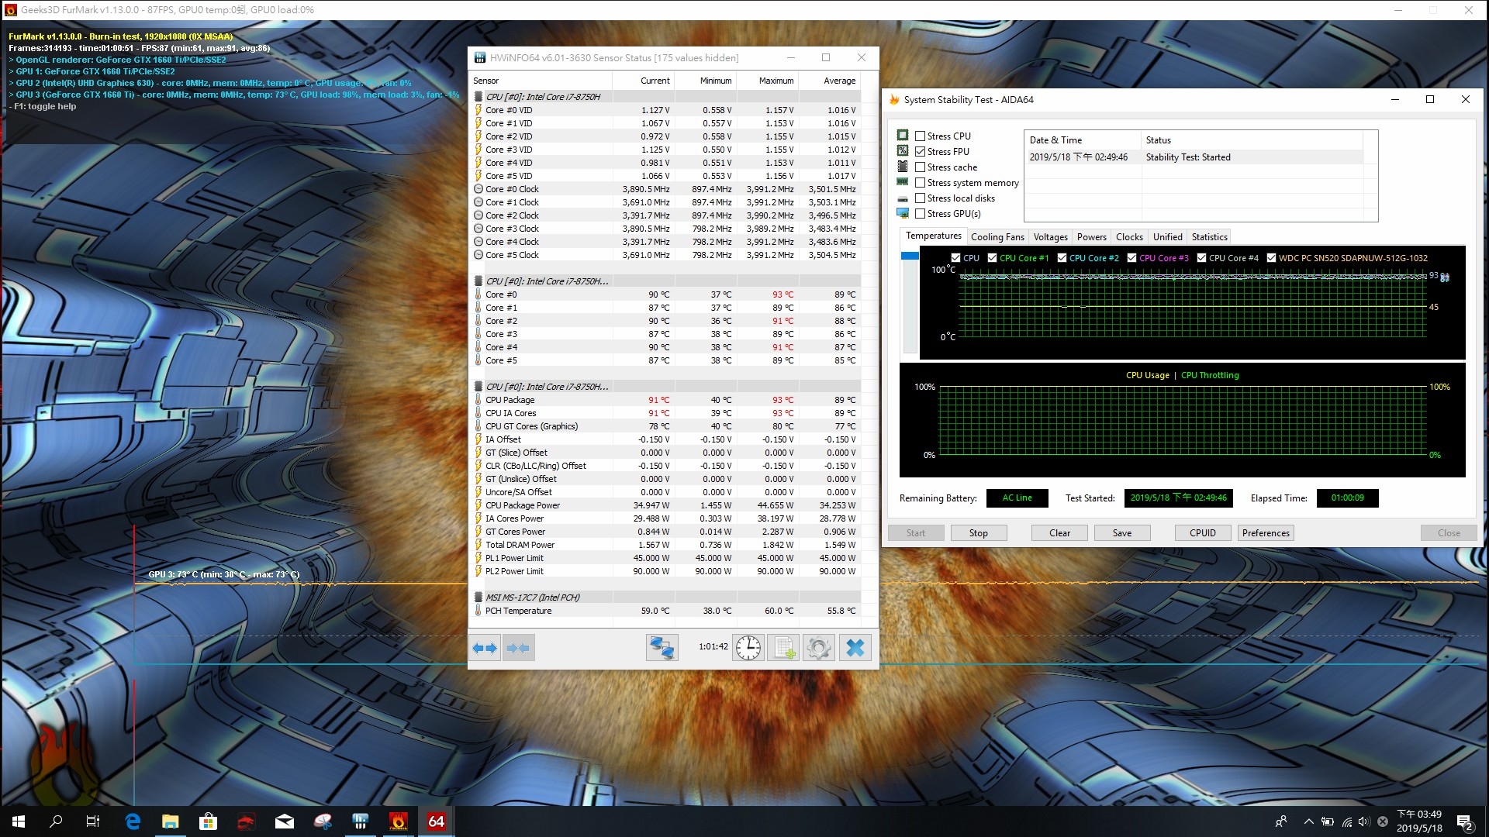Image resolution: width=1489 pixels, height=837 pixels.
Task: Click the Average column header in HWiNFO
Action: coord(829,81)
